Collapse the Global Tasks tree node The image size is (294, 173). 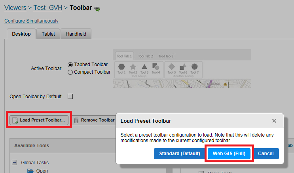click(x=14, y=162)
